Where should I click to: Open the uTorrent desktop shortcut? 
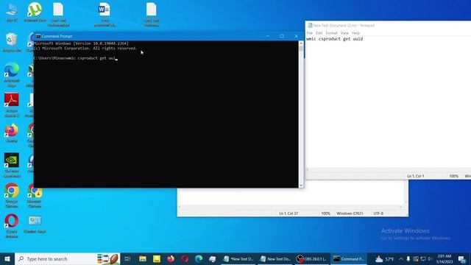click(35, 12)
